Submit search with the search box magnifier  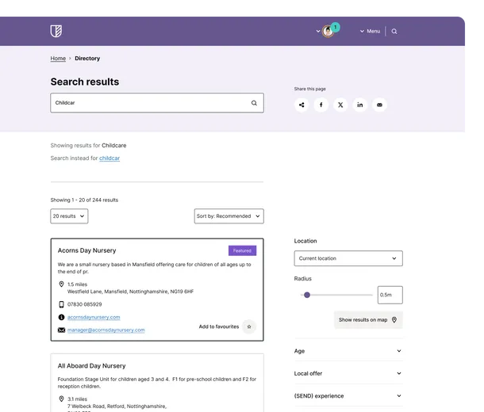pyautogui.click(x=254, y=103)
